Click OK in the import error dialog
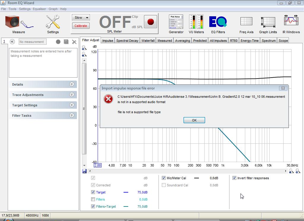The width and height of the screenshot is (304, 221). pos(194,120)
